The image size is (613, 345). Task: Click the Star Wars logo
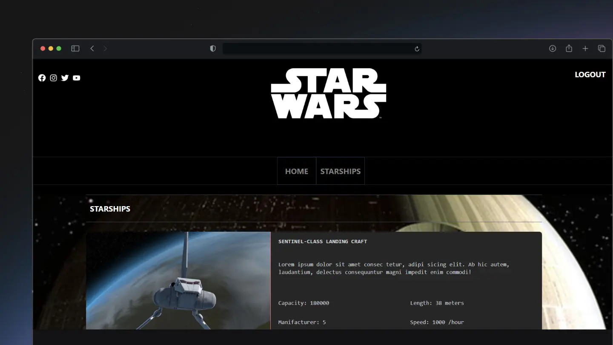click(328, 93)
